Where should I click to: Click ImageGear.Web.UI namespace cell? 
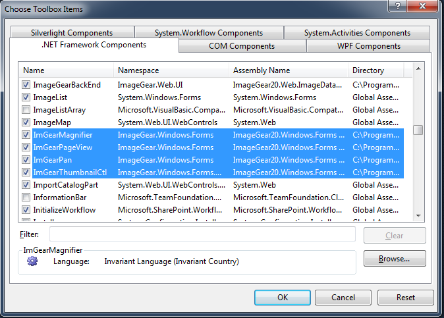[150, 84]
